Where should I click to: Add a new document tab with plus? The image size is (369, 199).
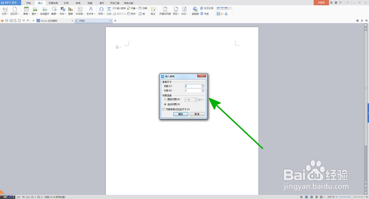point(115,21)
